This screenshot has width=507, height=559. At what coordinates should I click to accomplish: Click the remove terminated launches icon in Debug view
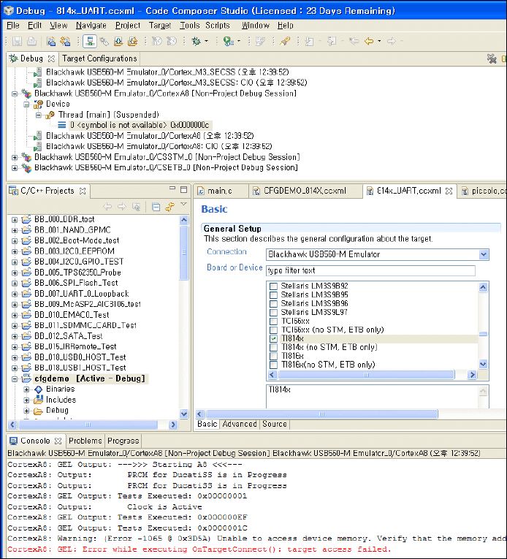coord(492,59)
